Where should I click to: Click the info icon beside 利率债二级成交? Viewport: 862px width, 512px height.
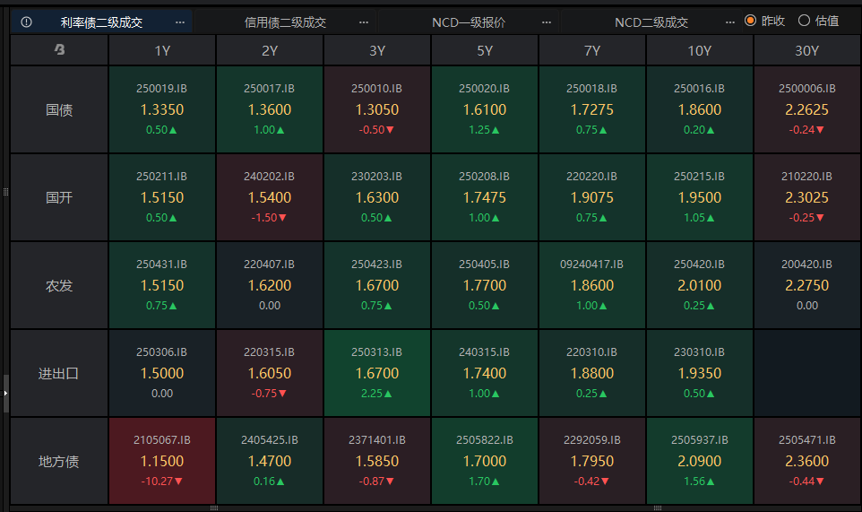click(x=26, y=22)
